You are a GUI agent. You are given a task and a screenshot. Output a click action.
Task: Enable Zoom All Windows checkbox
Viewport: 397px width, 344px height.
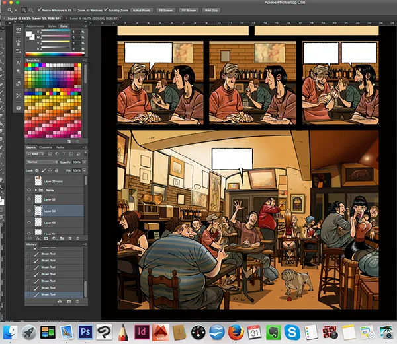[x=75, y=10]
